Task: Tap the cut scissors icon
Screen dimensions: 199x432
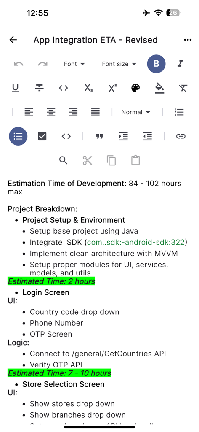Action: point(88,160)
